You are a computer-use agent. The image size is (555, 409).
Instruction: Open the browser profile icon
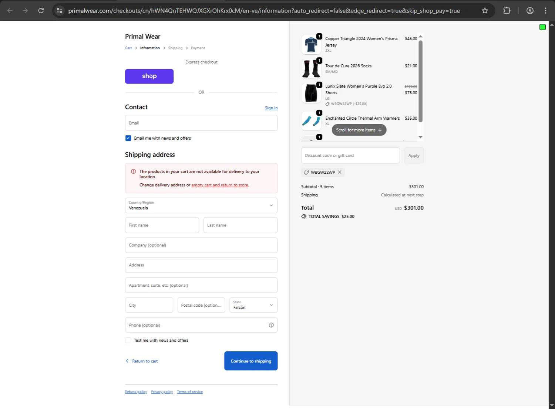click(x=530, y=11)
